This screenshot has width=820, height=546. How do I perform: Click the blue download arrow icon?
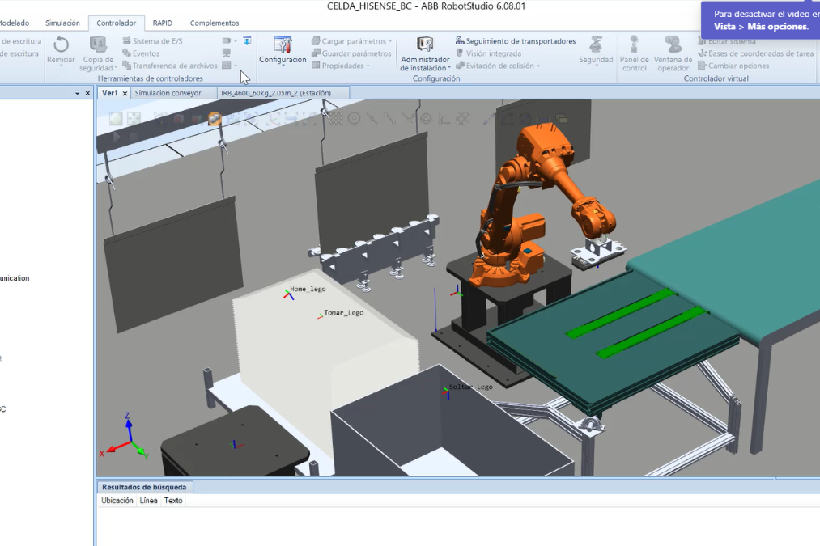(x=247, y=40)
